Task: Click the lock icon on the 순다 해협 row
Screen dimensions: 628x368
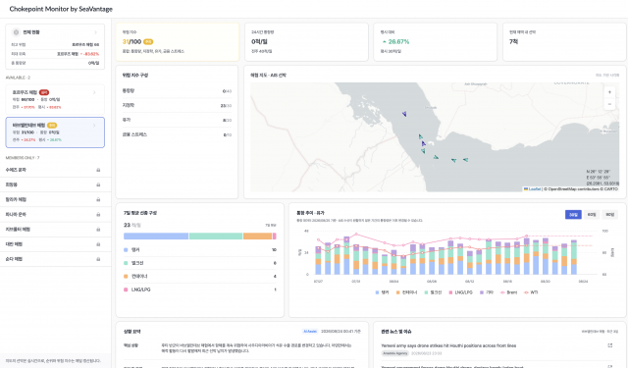Action: 98,259
